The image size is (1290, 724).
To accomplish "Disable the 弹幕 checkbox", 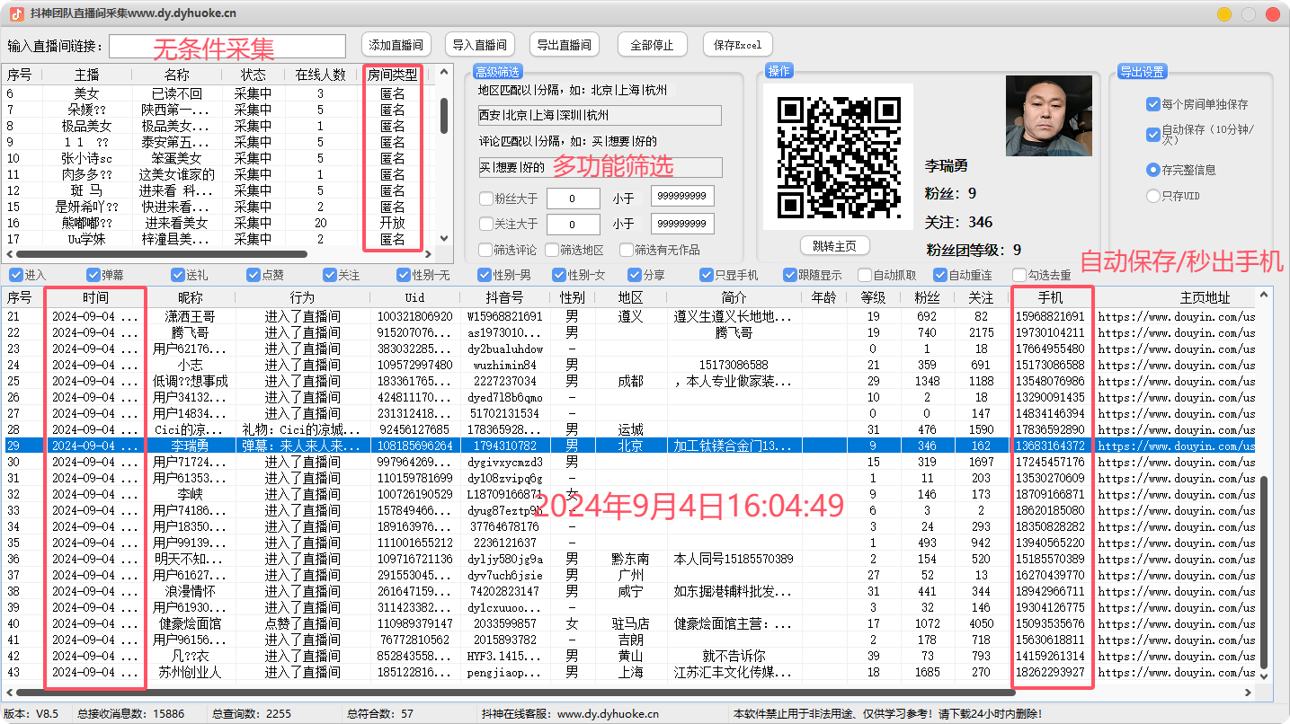I will [x=93, y=275].
